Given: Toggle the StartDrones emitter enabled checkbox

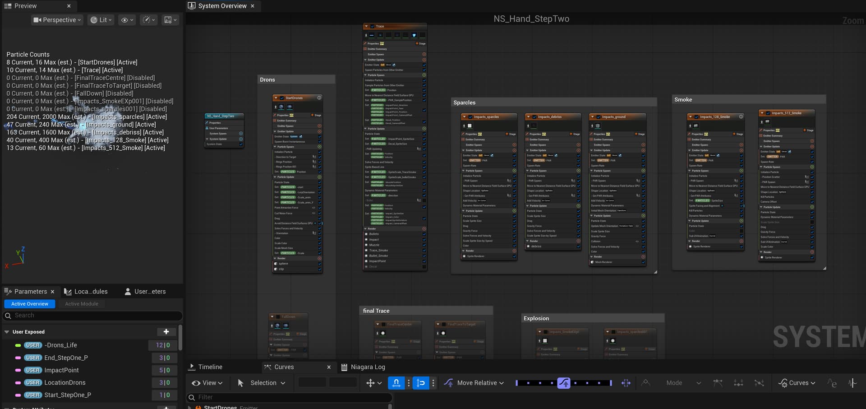Looking at the screenshot, I should (x=282, y=98).
